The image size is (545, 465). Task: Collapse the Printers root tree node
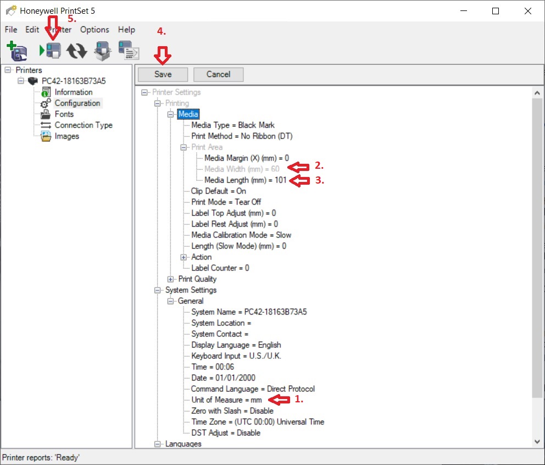click(8, 70)
